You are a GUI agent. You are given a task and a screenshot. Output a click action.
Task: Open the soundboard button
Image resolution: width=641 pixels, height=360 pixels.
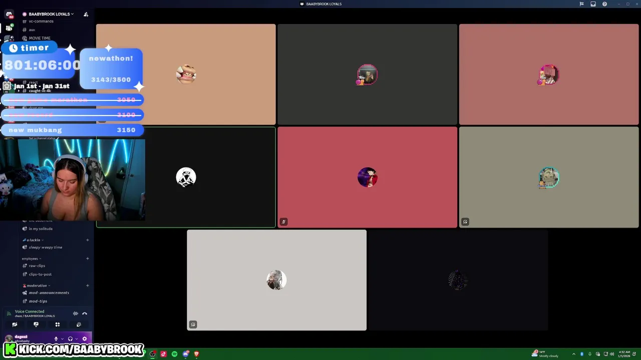(x=79, y=324)
